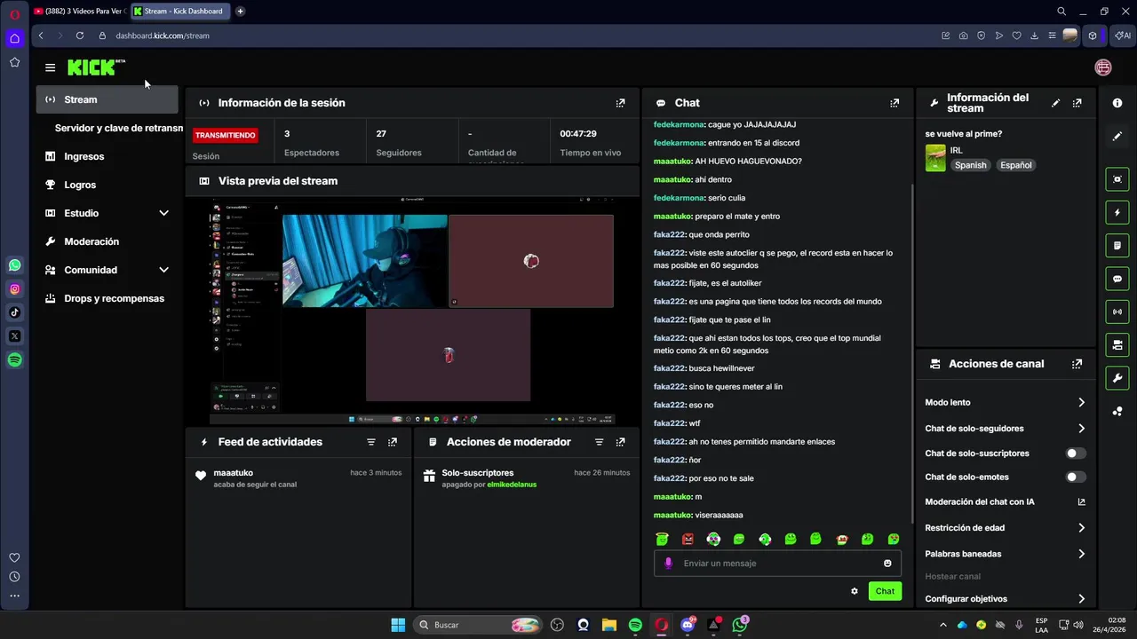Open Moderación in the sidebar
Screen dimensions: 1137x639
tap(107, 241)
